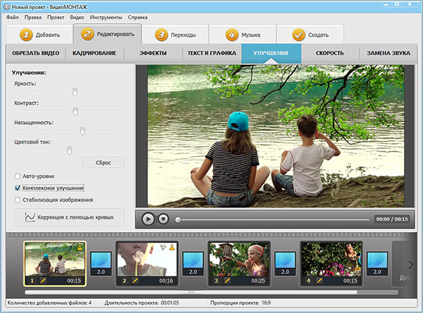Viewport: 423px width, 313px height.
Task: Click the number 1 badge on Добавить
Action: click(x=26, y=35)
